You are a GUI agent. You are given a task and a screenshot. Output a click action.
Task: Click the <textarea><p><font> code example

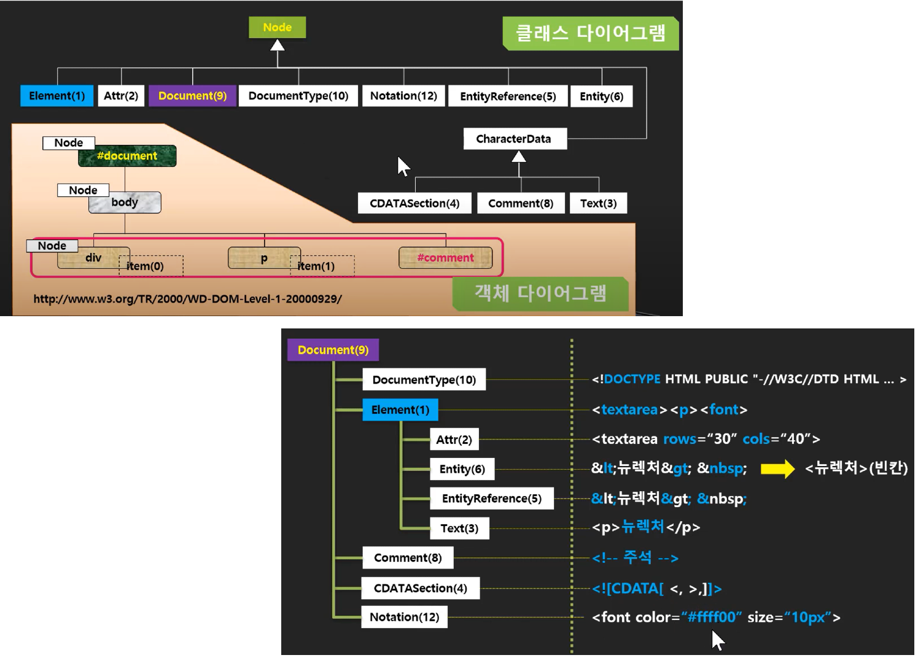click(x=669, y=409)
